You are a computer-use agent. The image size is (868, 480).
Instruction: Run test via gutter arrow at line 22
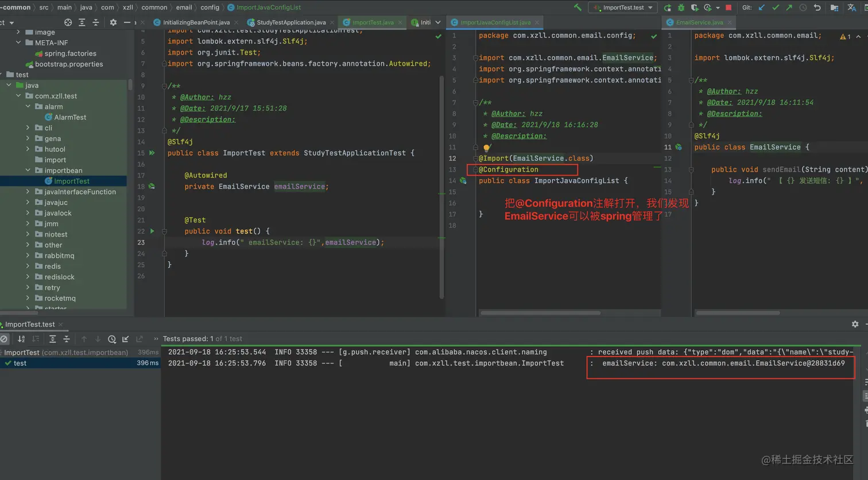(152, 231)
